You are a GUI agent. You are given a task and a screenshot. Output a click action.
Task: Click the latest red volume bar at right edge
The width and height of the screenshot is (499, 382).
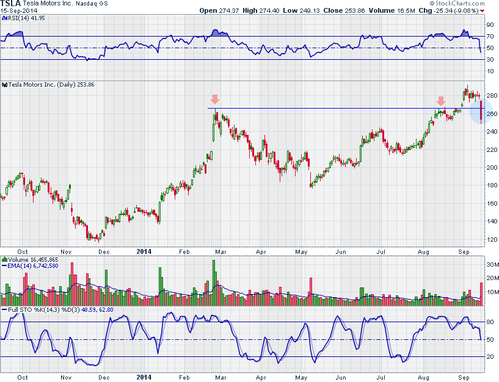481,294
